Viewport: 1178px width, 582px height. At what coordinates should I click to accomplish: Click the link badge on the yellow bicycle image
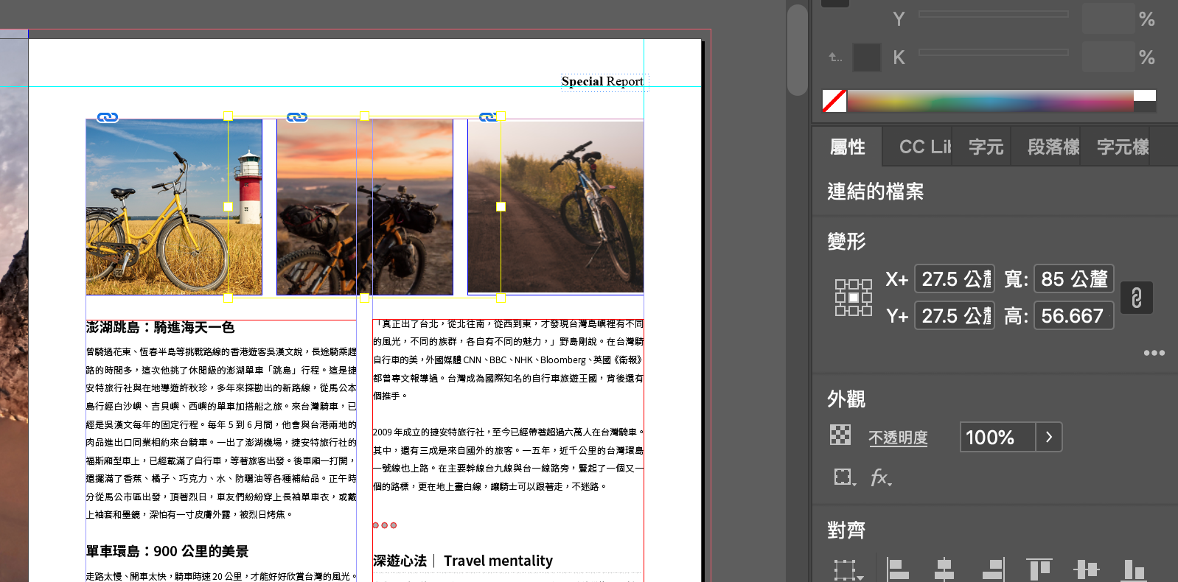click(108, 117)
